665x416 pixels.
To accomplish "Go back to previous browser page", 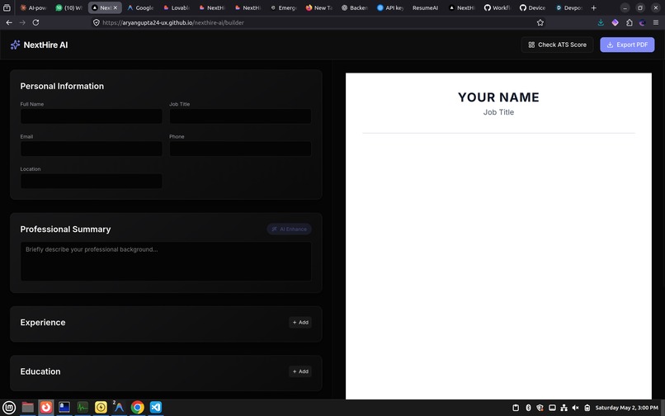I will tap(9, 22).
